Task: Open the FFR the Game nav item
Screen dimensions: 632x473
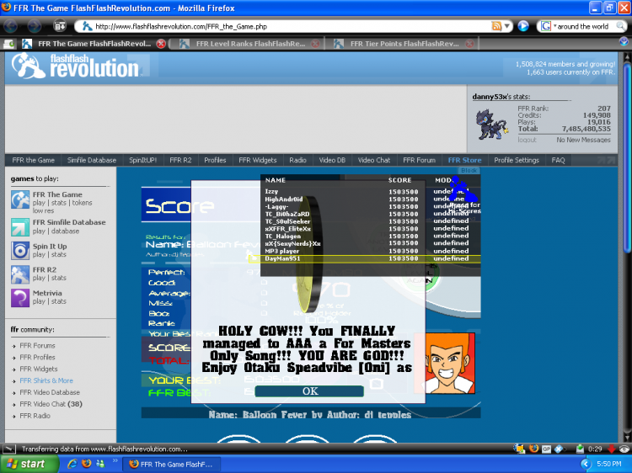Action: [x=33, y=160]
